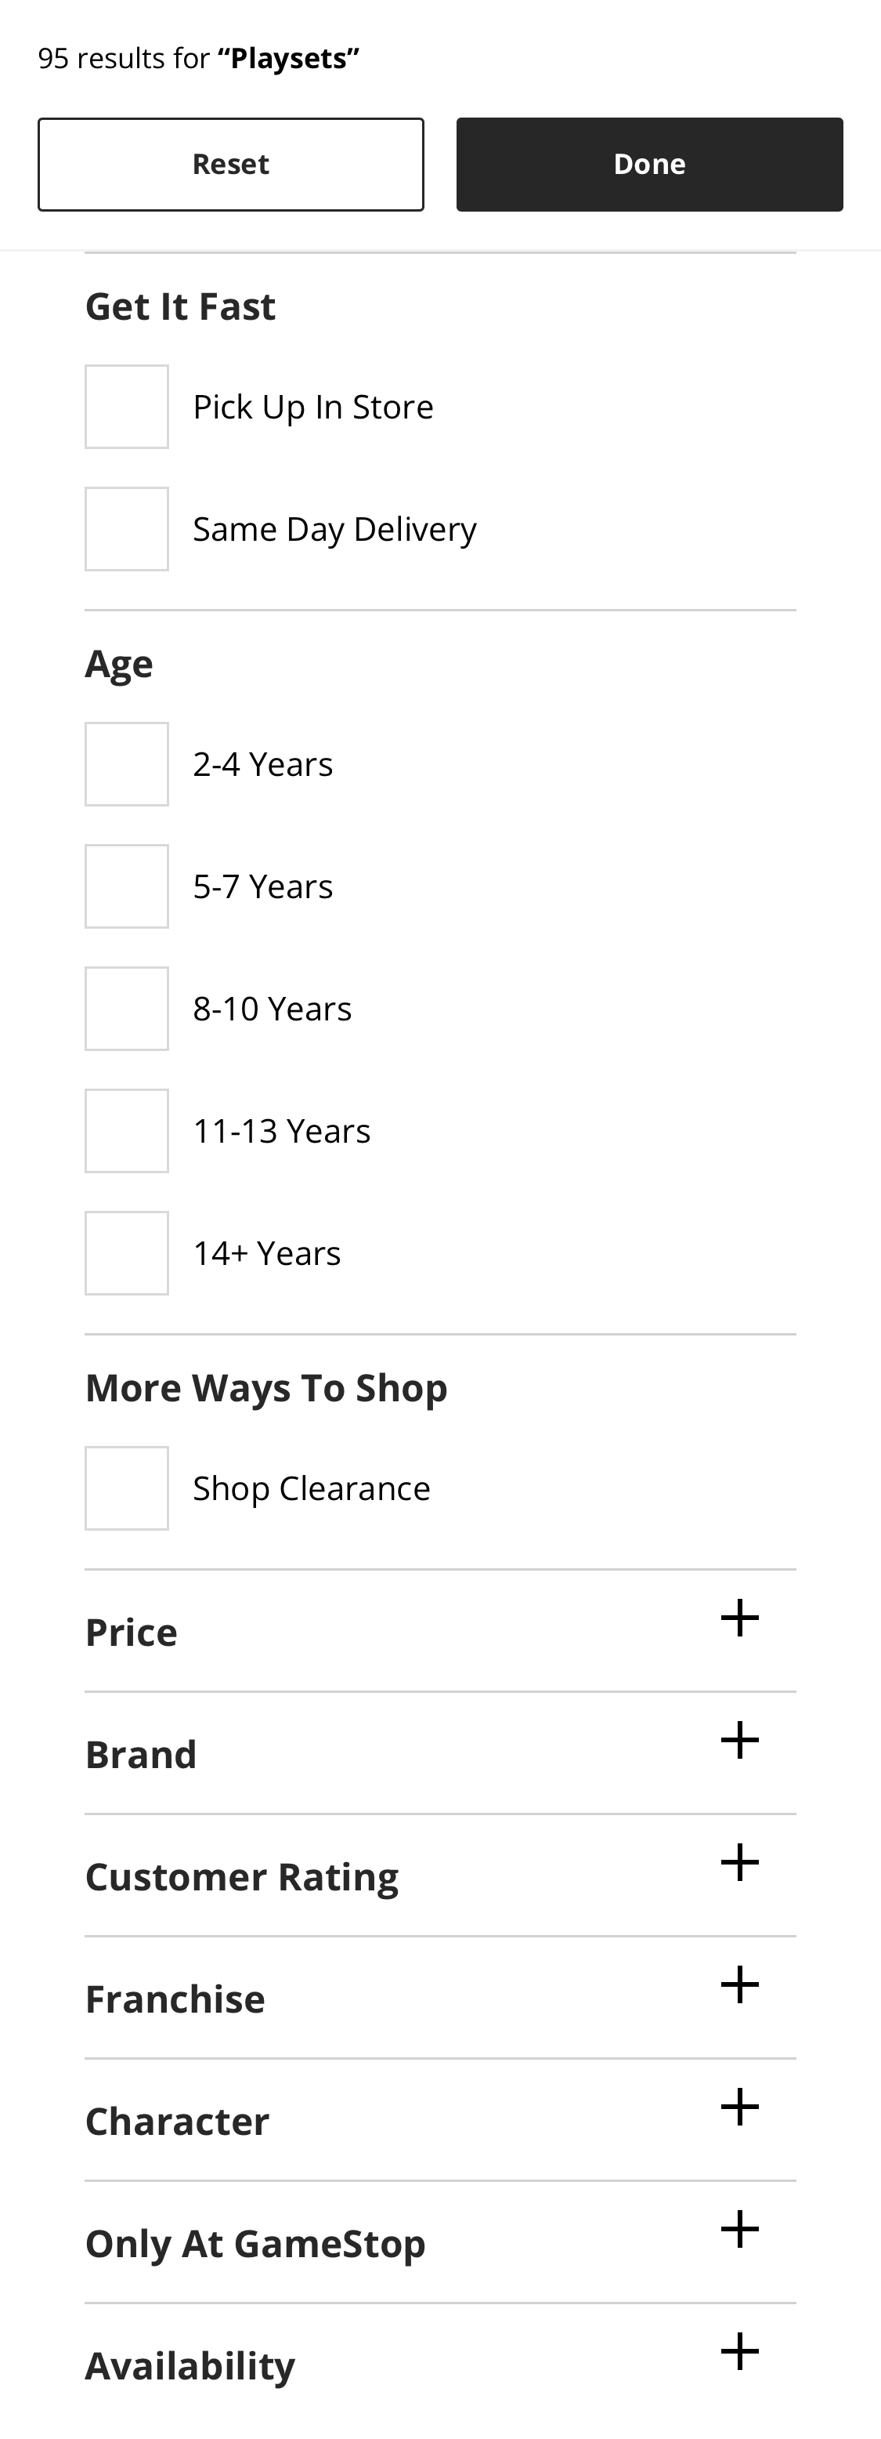Expand Availability section plus icon
Screen dimensions: 881x2439
tap(739, 2351)
